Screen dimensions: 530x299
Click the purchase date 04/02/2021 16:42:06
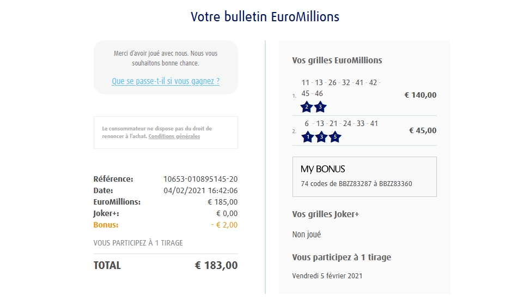(x=200, y=190)
